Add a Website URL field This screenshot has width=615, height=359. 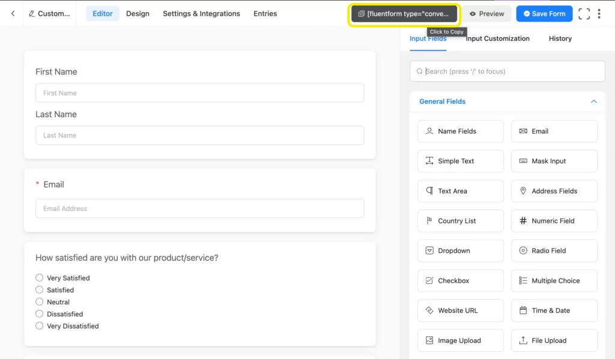click(461, 310)
